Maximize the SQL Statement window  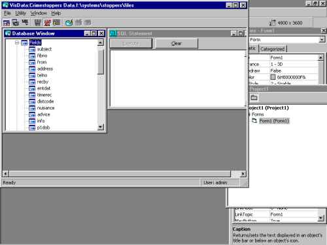point(241,33)
